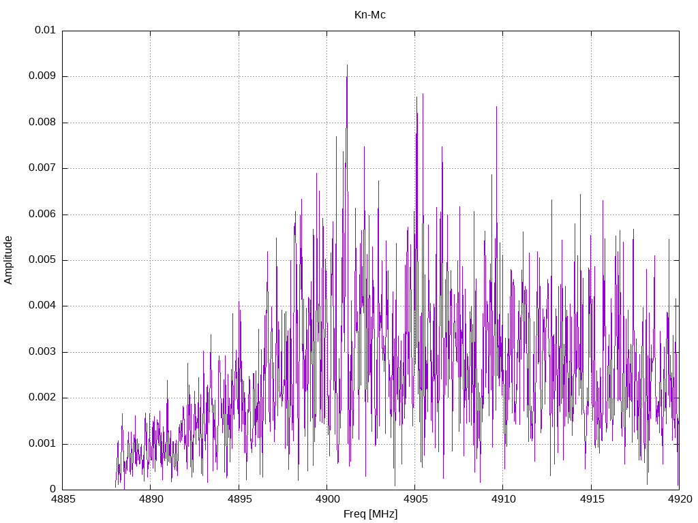This screenshot has height=523, width=698.
Task: Click the y-axis tick label 0.01
Action: pyautogui.click(x=45, y=30)
